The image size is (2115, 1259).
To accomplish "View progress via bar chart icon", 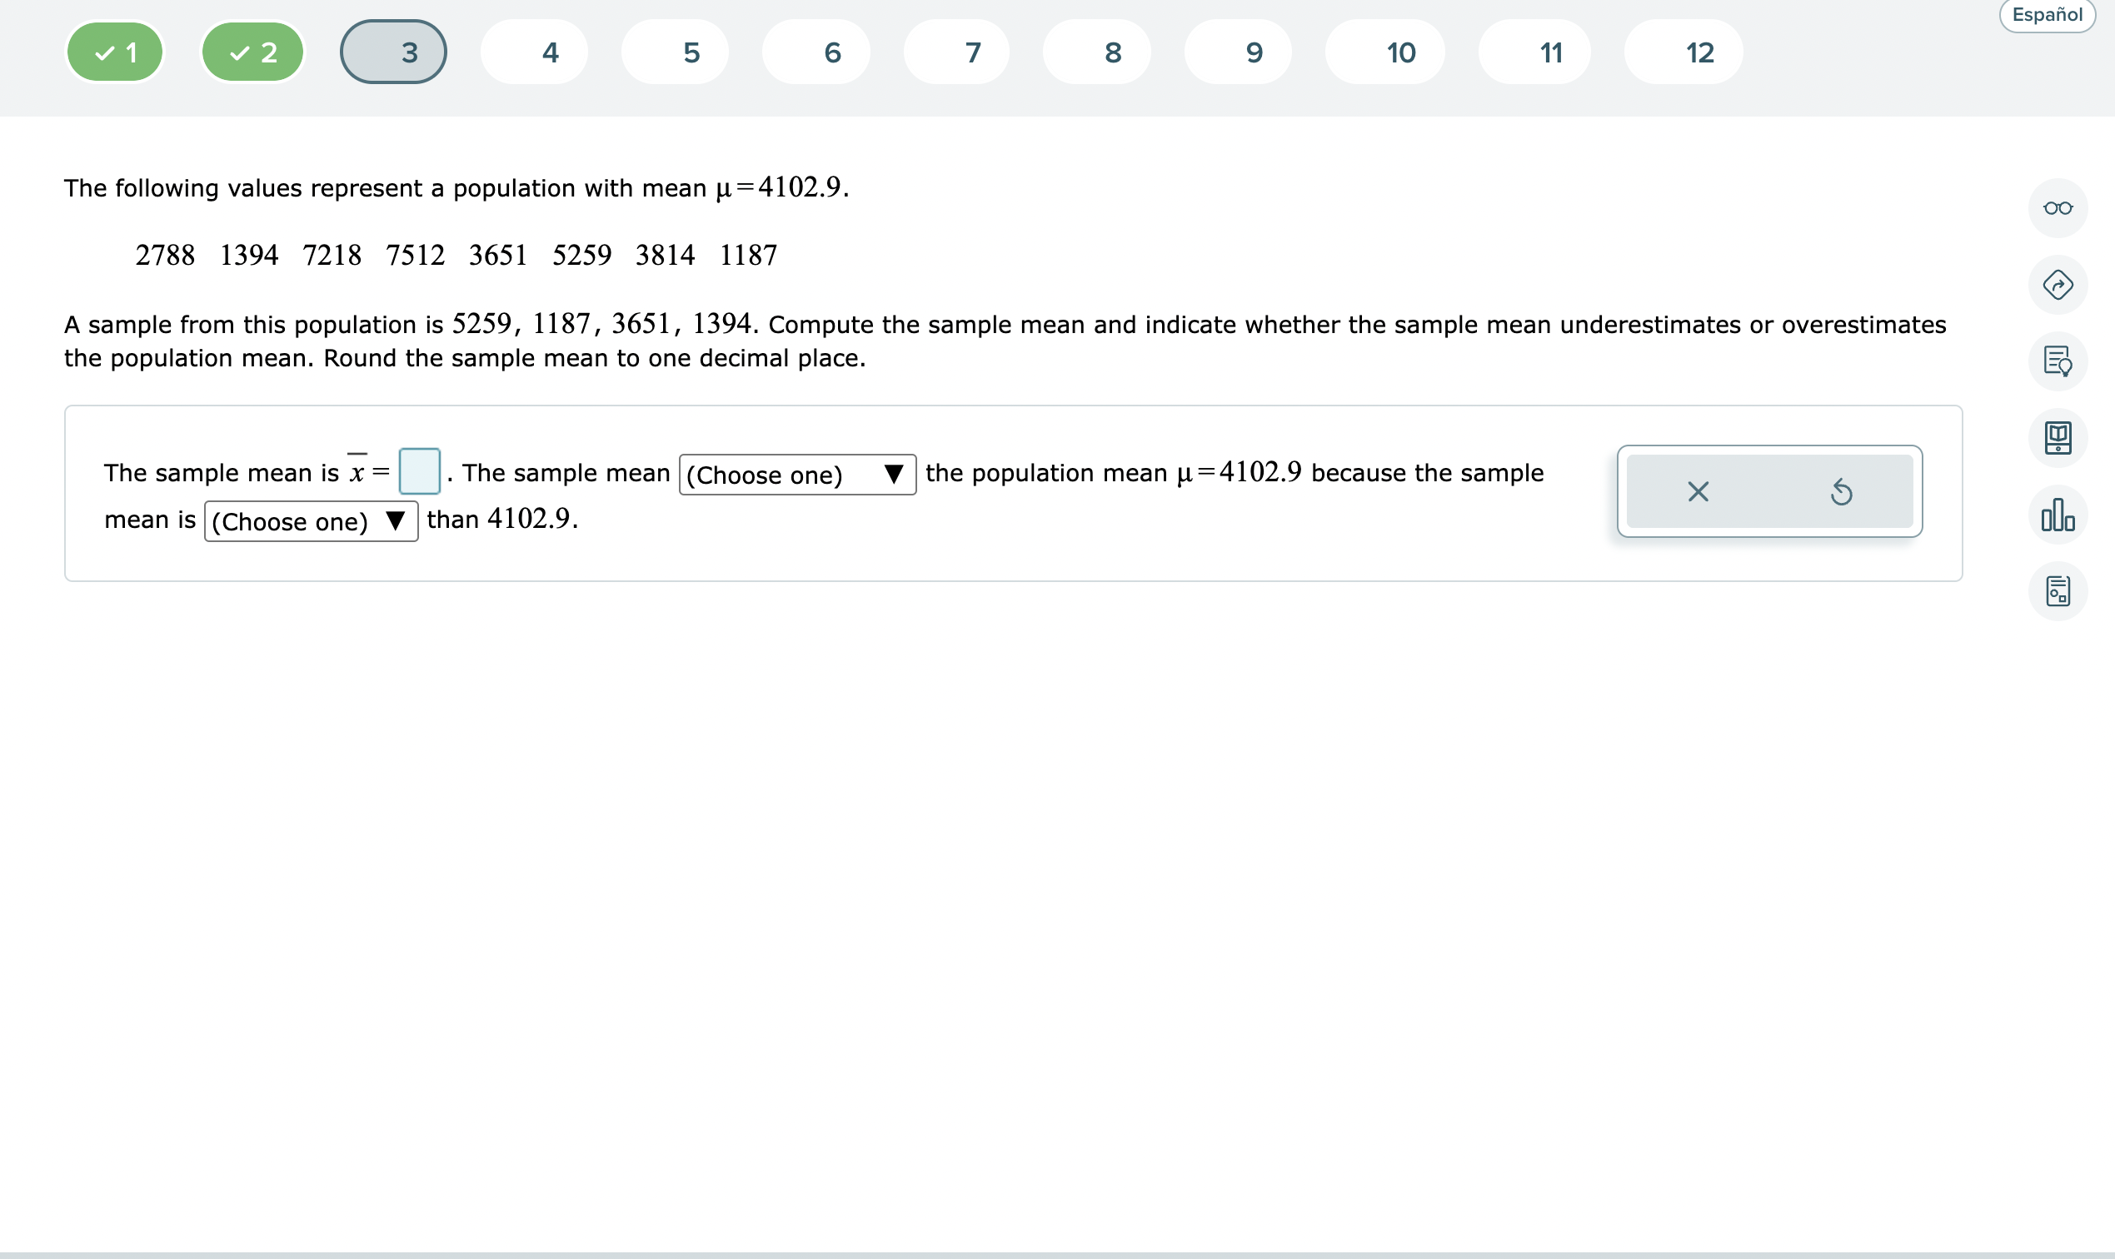I will (x=2058, y=515).
